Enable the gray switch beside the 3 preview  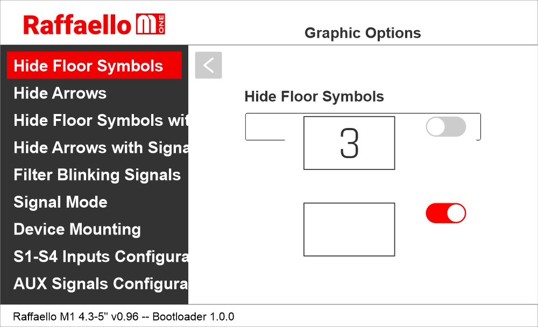point(445,127)
